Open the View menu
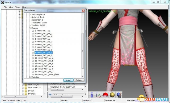Screen dimensions: 170x103 (x=11, y=7)
